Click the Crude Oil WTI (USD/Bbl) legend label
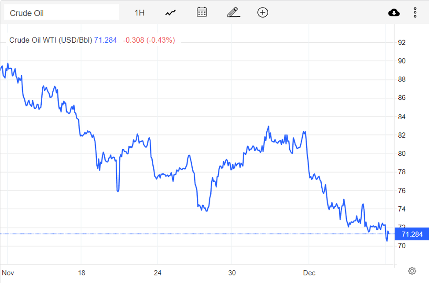The image size is (430, 283). [x=51, y=40]
